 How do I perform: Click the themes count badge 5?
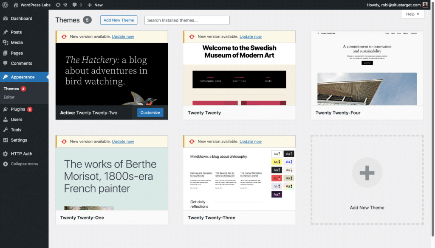pos(87,20)
